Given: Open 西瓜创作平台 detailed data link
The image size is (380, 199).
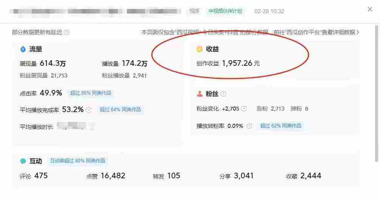Looking at the screenshot, I should [314, 32].
